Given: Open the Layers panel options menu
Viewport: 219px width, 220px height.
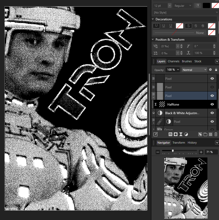Looking at the screenshot, I should (x=217, y=61).
